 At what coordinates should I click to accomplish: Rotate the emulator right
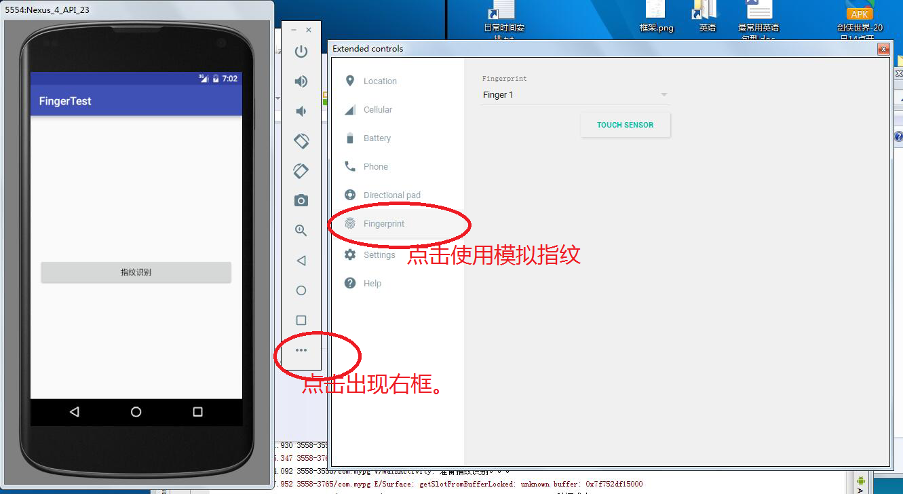[x=301, y=171]
